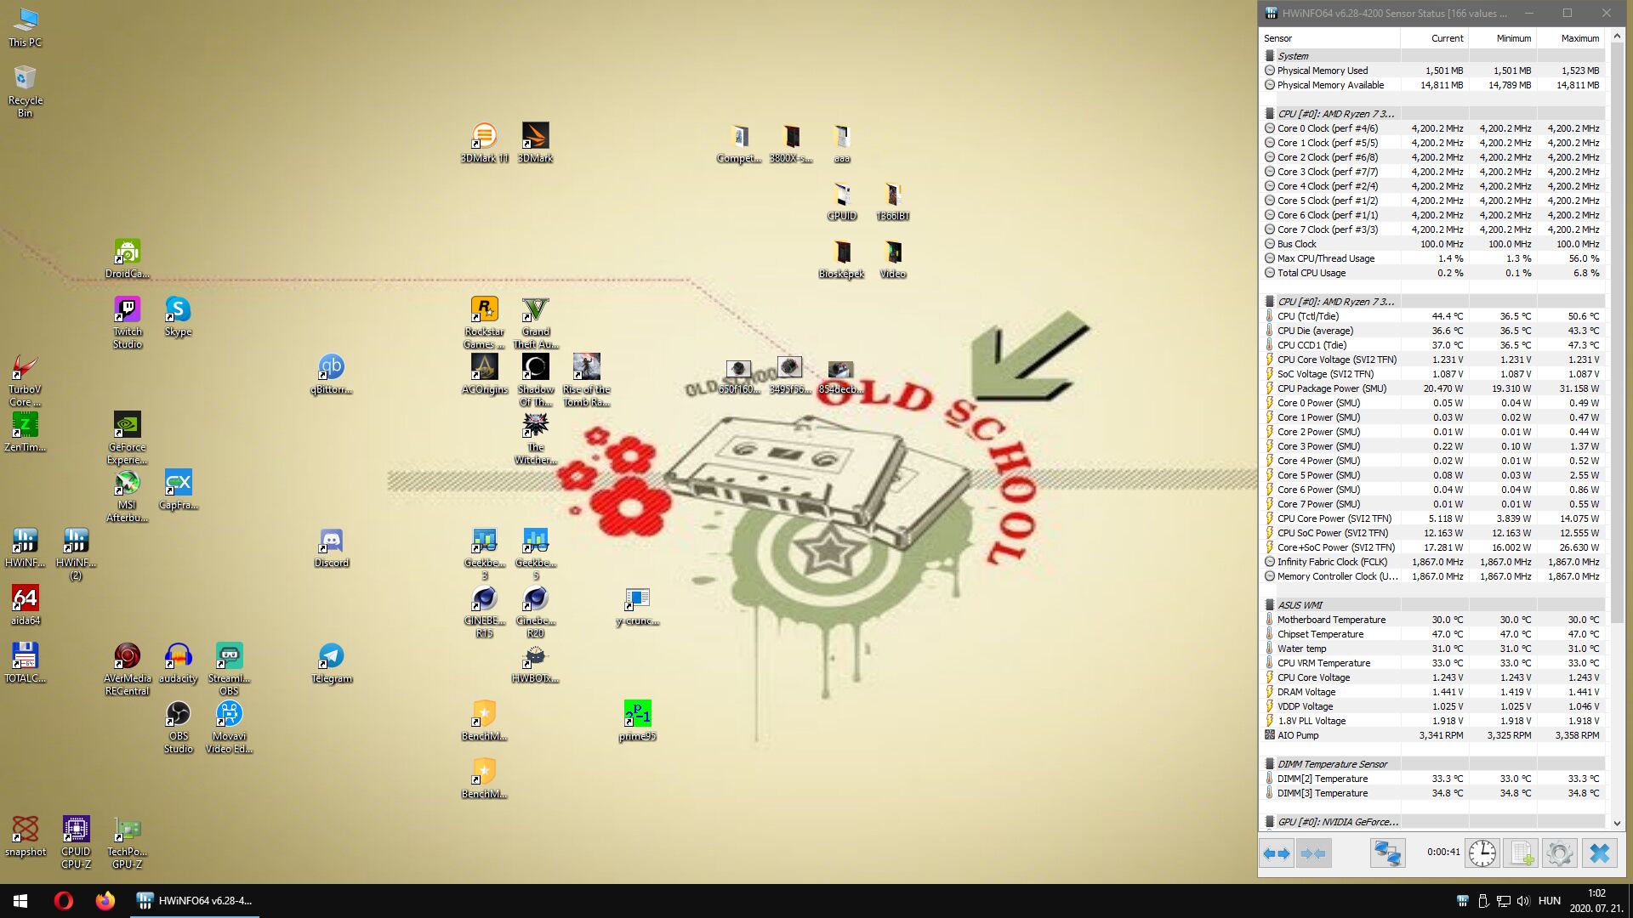Select the GeForce Experience desktop icon
Viewport: 1633px width, 918px height.
[127, 439]
